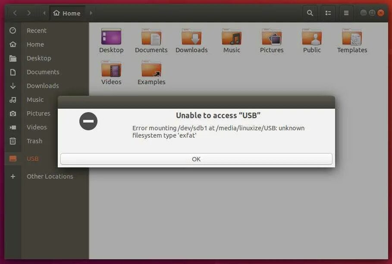Click the sidebar Downloads arrow icon
Image resolution: width=392 pixels, height=264 pixels.
click(13, 86)
